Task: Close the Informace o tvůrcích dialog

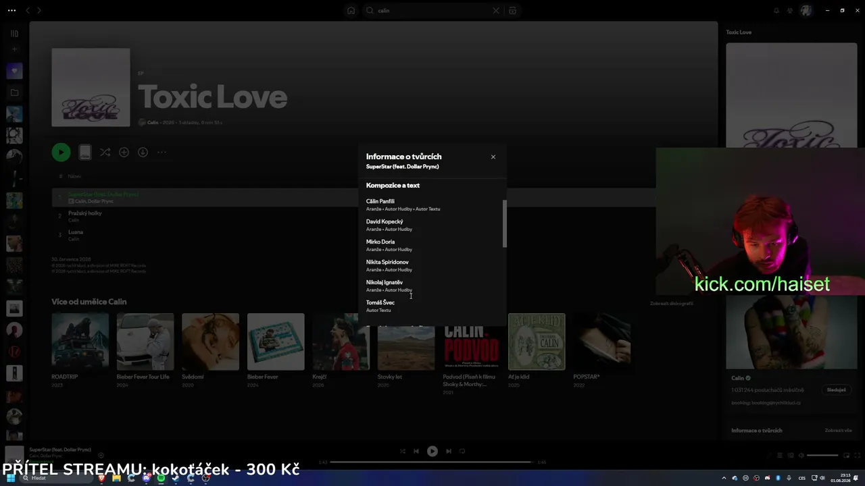Action: [x=493, y=157]
